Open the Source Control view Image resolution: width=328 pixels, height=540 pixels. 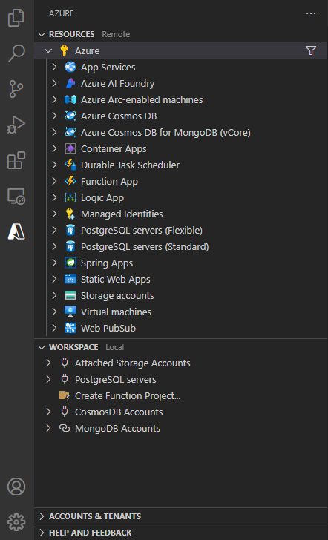point(16,89)
